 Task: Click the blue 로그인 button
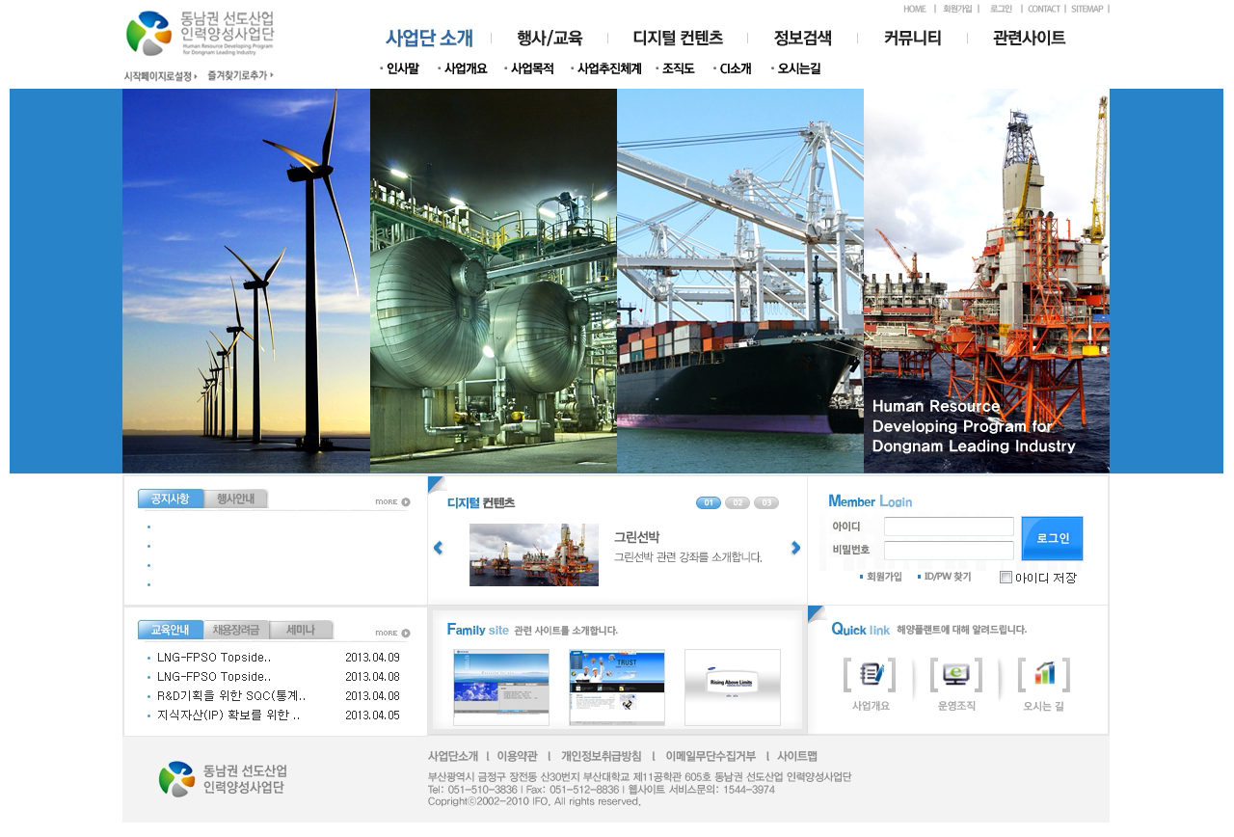pos(1052,538)
